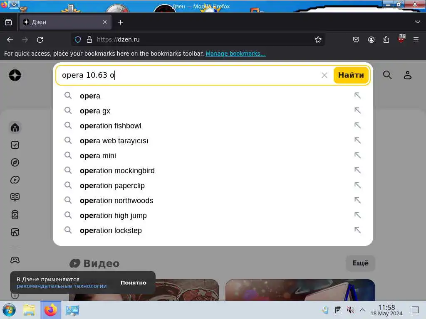Click the Firefox taskbar icon
The height and width of the screenshot is (319, 426).
50,310
